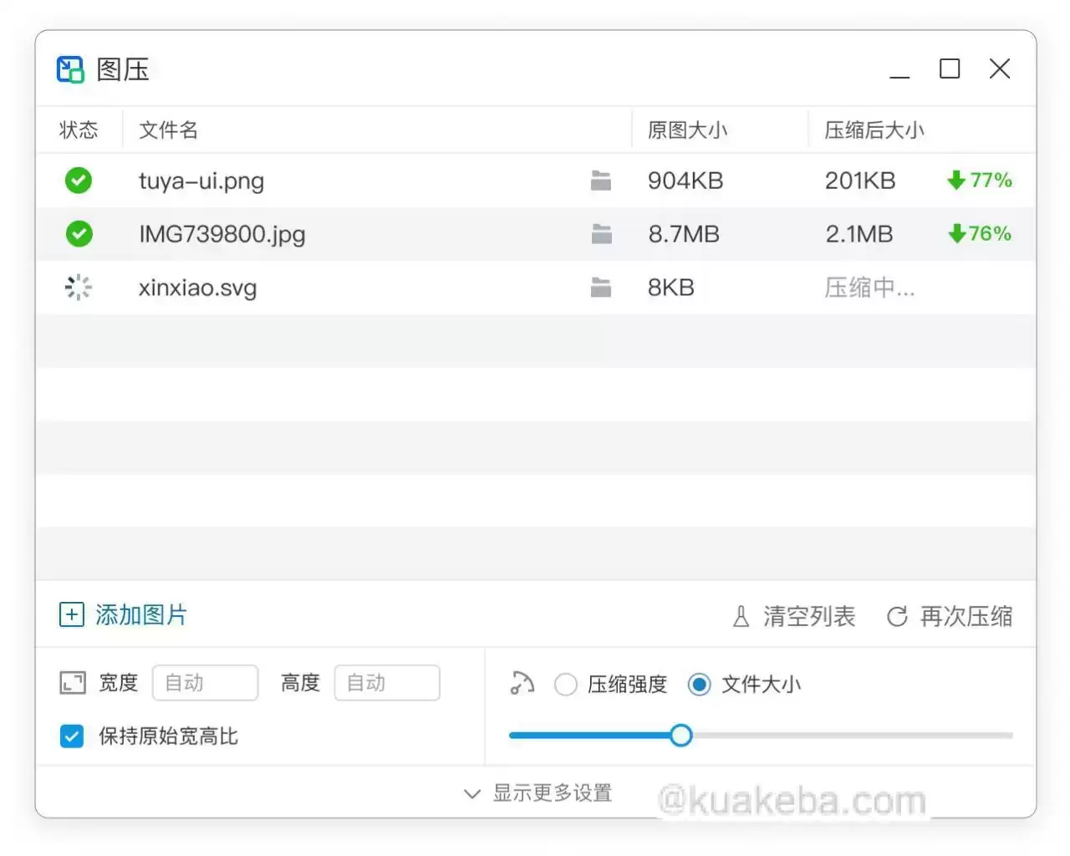Expand 显示更多设置 at the bottom
Image resolution: width=1070 pixels, height=856 pixels.
554,792
